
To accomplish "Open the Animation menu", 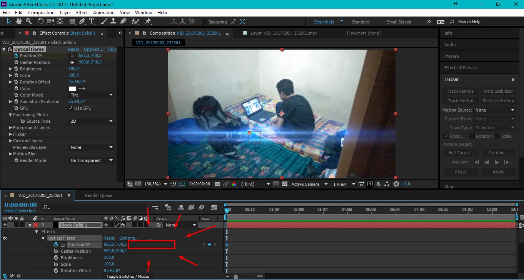I will pos(104,13).
